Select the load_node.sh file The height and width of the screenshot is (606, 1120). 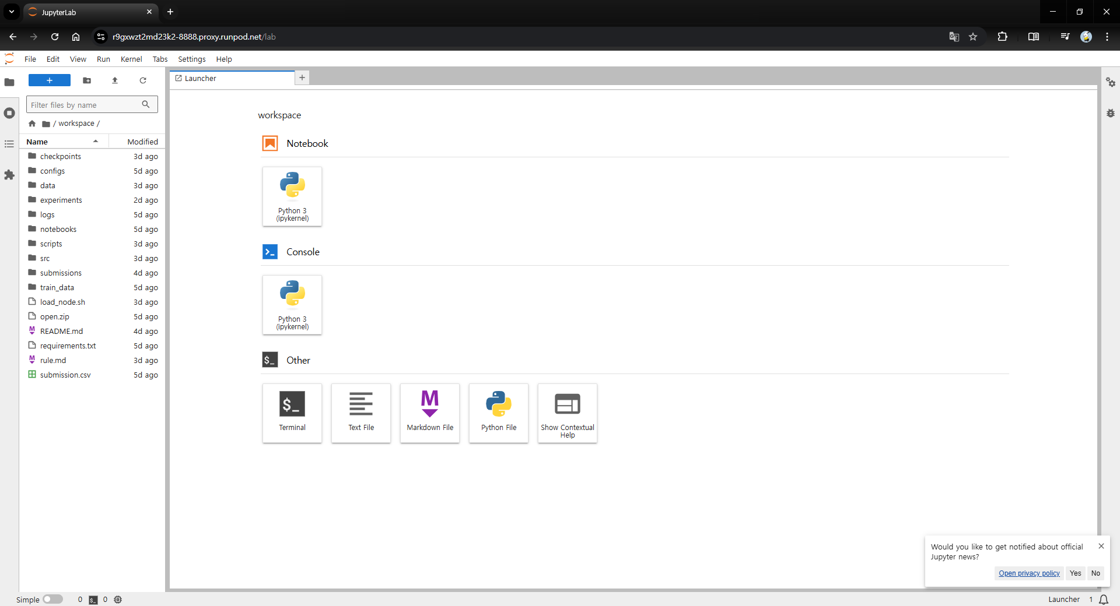92,302
